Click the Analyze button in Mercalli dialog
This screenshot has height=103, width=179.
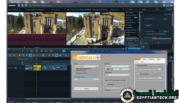(x=86, y=89)
